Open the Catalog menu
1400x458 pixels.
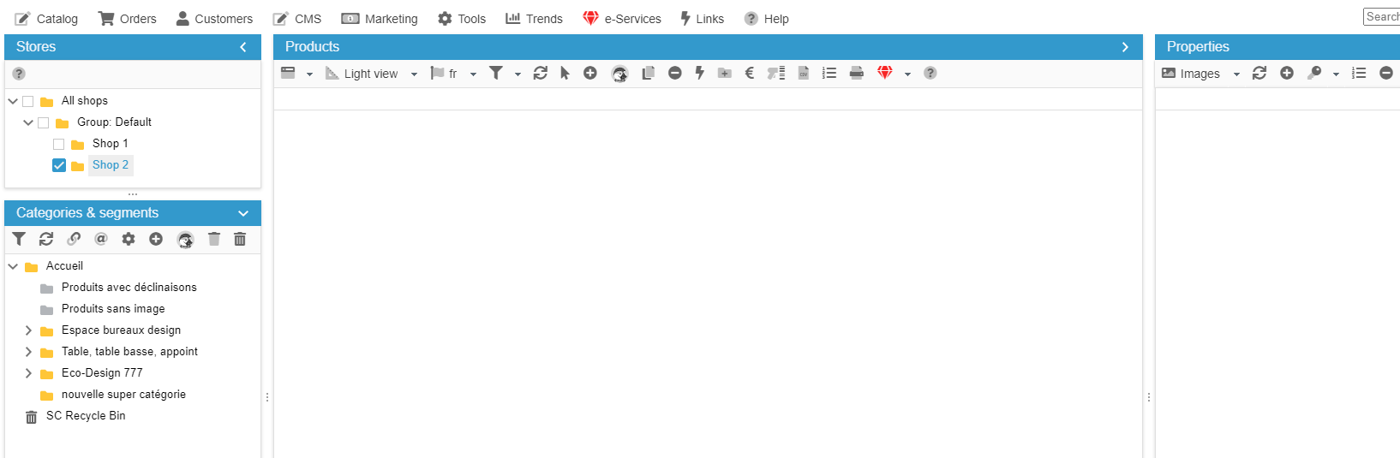click(x=47, y=19)
